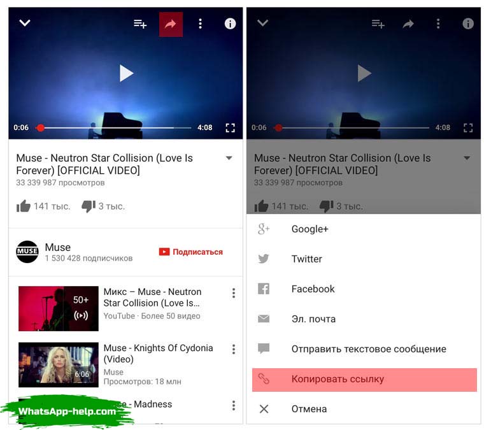Screen dimensions: 484x430
Task: Tap the text message bubble icon
Action: [x=264, y=348]
